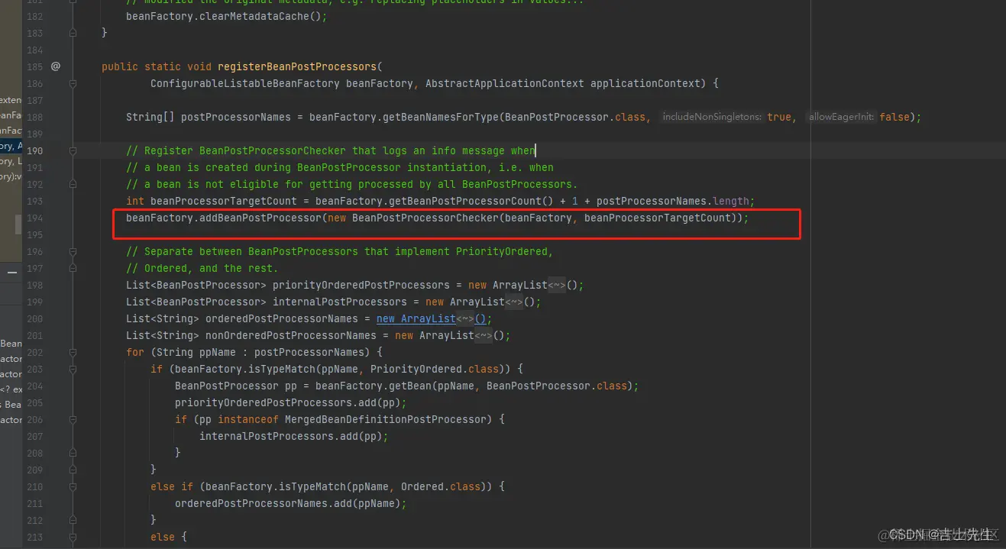
Task: Click priorityOrderedPostProcessors.add(pp) statement
Action: click(291, 402)
